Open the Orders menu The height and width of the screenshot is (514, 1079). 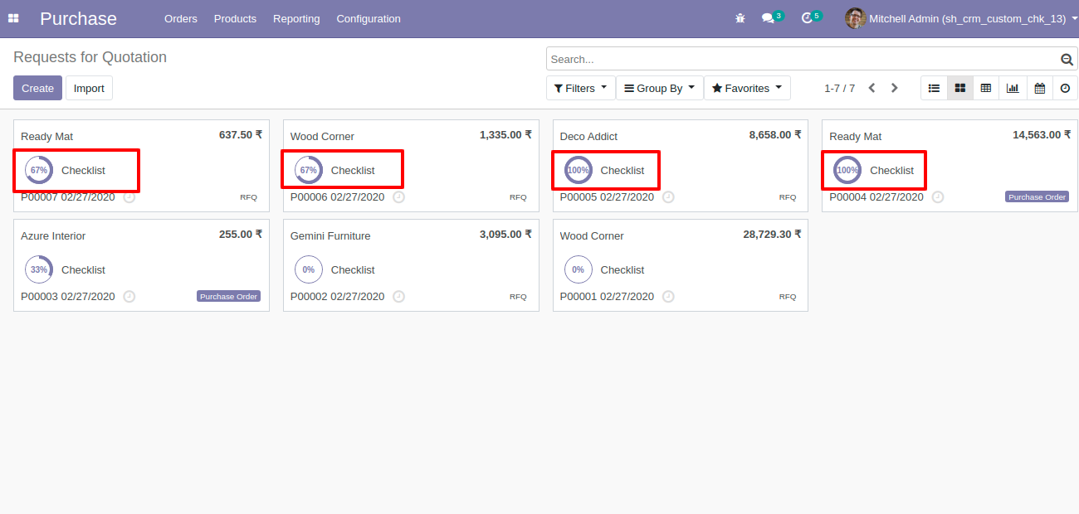(x=181, y=18)
